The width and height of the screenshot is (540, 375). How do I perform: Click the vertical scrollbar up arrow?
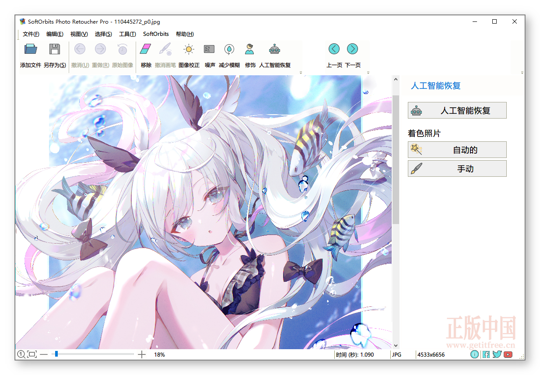396,80
